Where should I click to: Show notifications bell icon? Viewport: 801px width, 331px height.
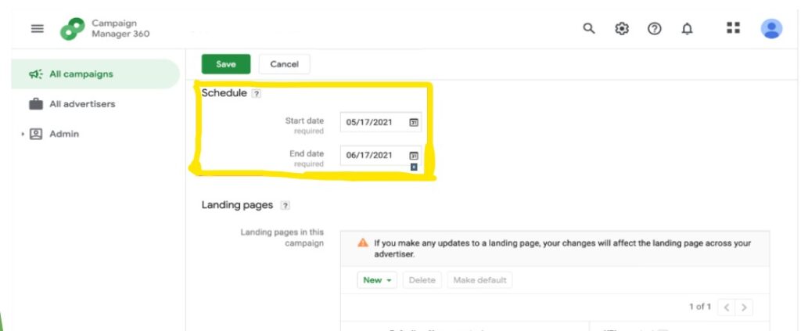coord(687,29)
